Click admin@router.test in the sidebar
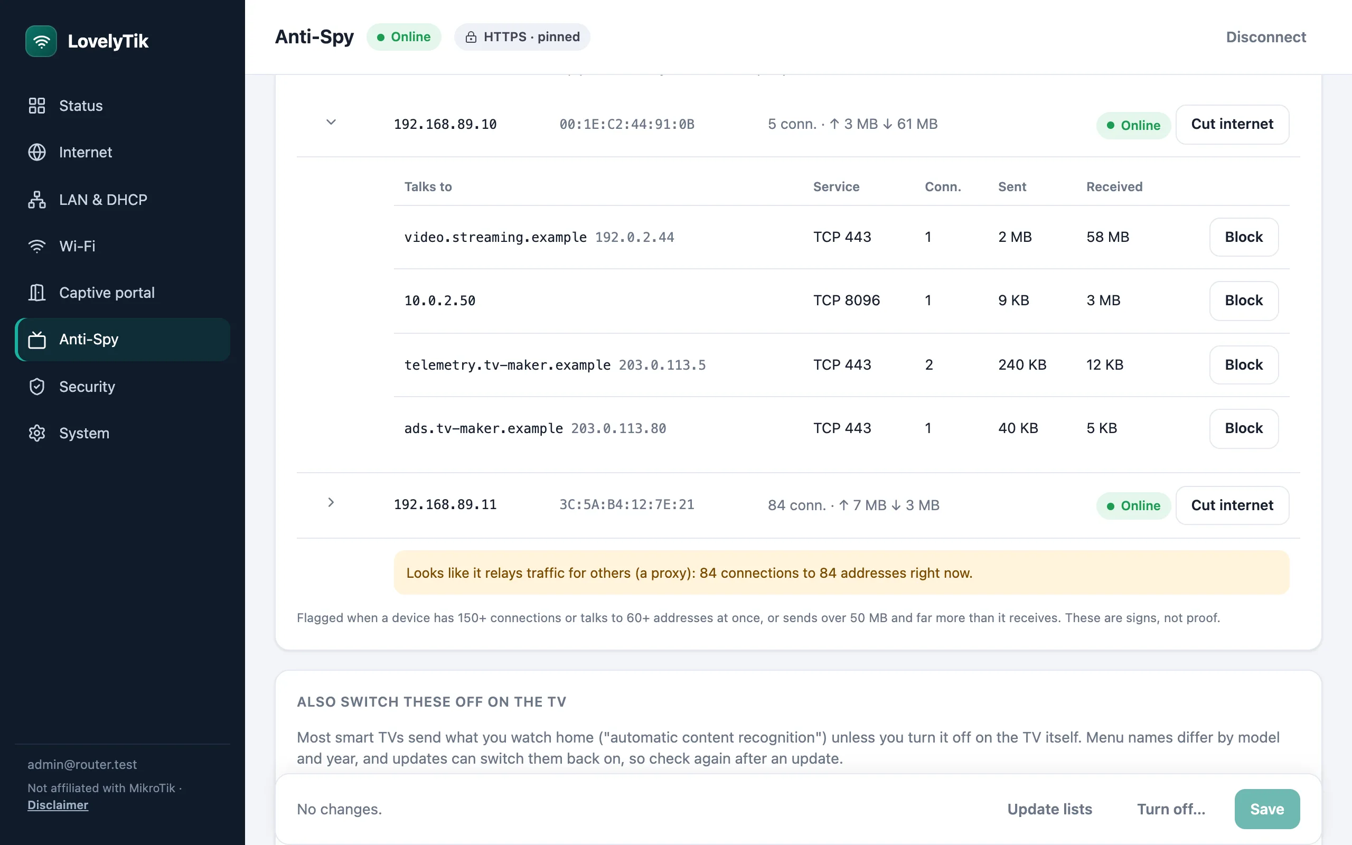The height and width of the screenshot is (845, 1352). (x=82, y=765)
